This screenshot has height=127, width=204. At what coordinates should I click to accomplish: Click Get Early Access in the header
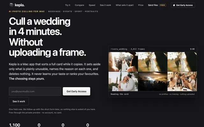coord(183,5)
